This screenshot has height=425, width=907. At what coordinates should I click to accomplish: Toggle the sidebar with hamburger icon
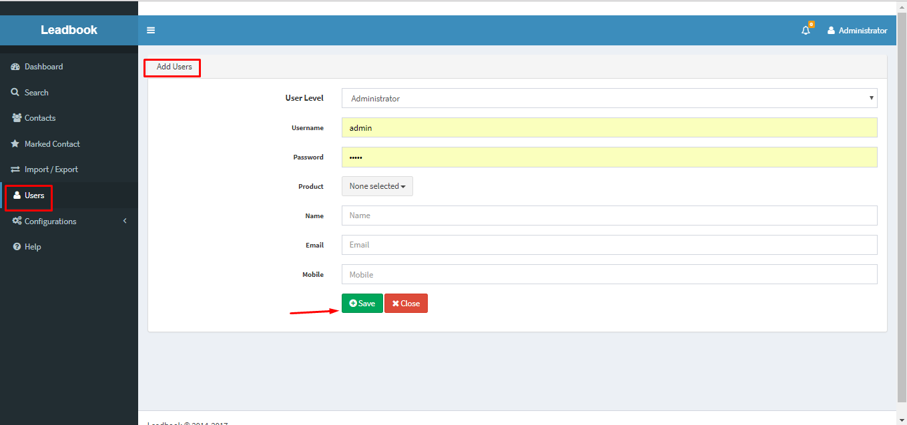(151, 30)
